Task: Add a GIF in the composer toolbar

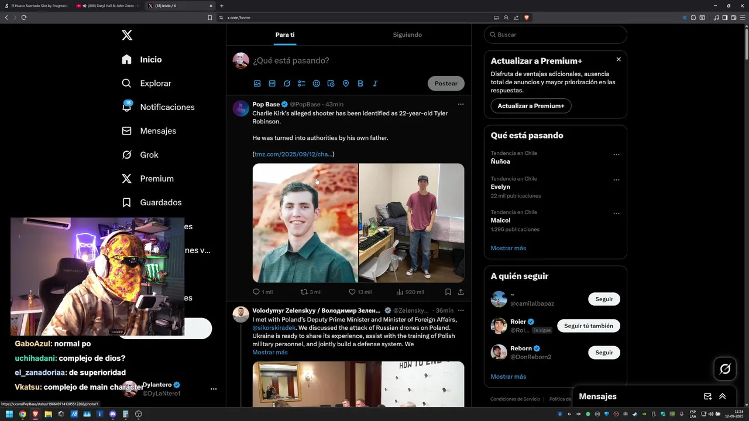Action: click(272, 84)
